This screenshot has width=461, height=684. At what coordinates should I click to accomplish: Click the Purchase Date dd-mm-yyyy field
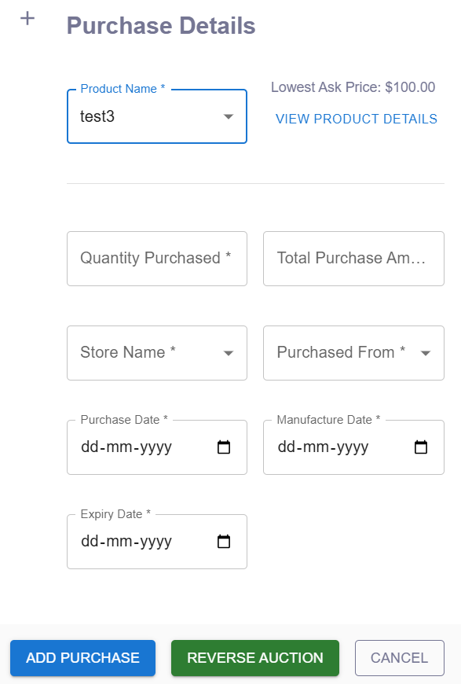[157, 447]
